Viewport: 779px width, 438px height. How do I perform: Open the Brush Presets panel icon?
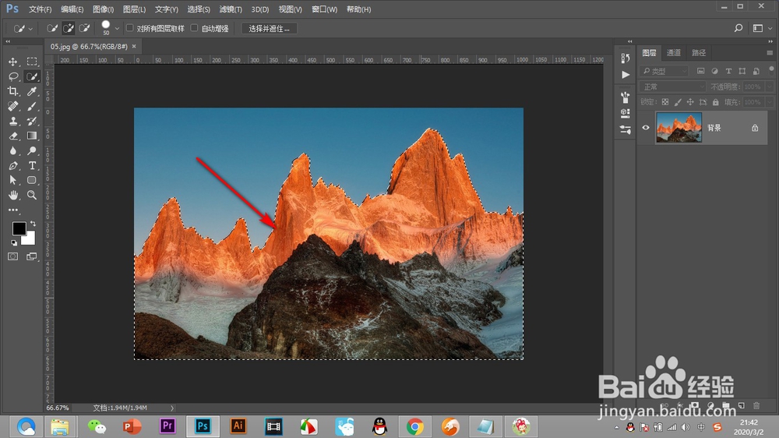626,97
